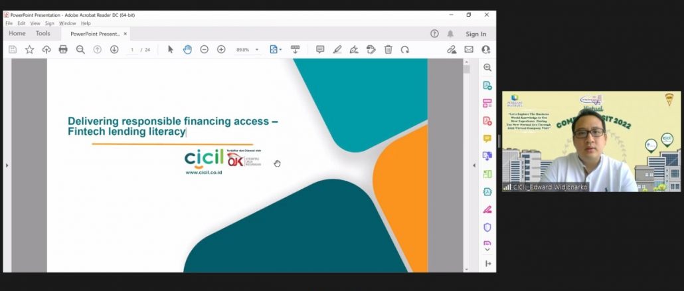Click the stamp tool icon

(371, 50)
